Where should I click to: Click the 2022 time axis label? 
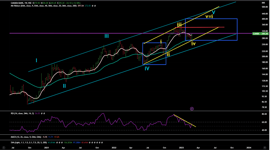click(x=114, y=148)
